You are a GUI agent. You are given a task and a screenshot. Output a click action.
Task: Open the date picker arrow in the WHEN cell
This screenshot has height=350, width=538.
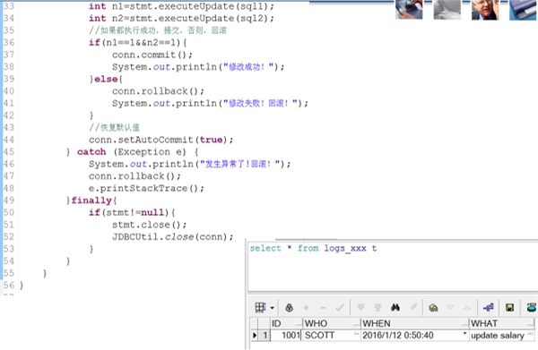click(464, 334)
